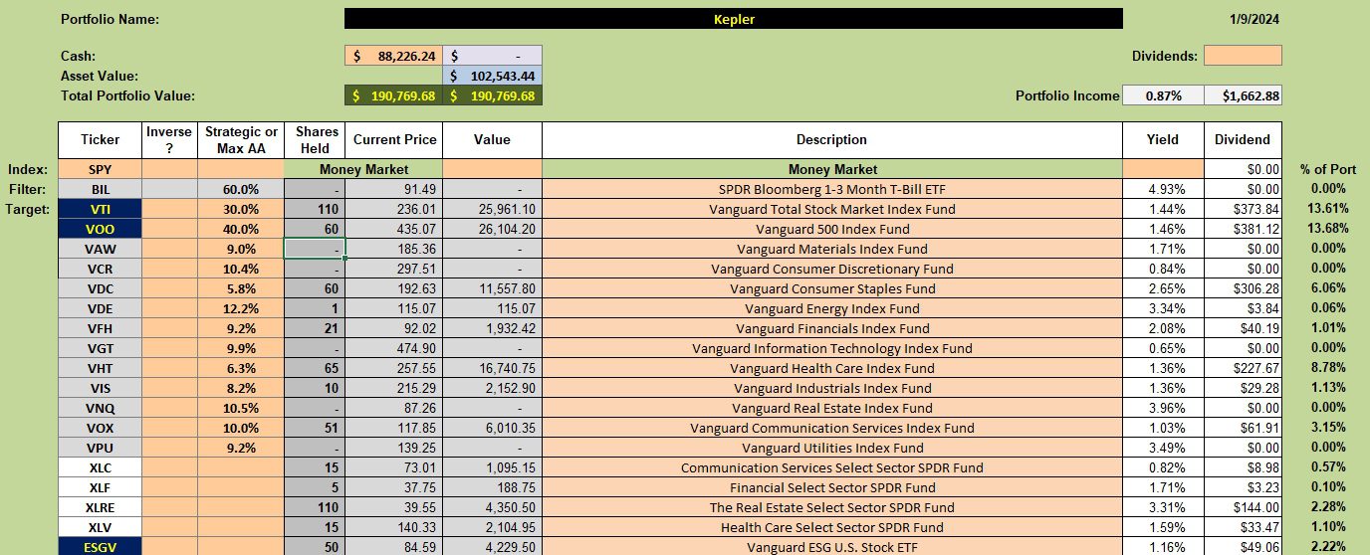Click the VTI value 25,961.10
The height and width of the screenshot is (555, 1370).
tap(492, 209)
